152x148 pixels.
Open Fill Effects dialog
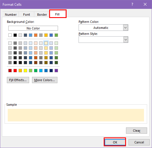pyautogui.click(x=18, y=80)
